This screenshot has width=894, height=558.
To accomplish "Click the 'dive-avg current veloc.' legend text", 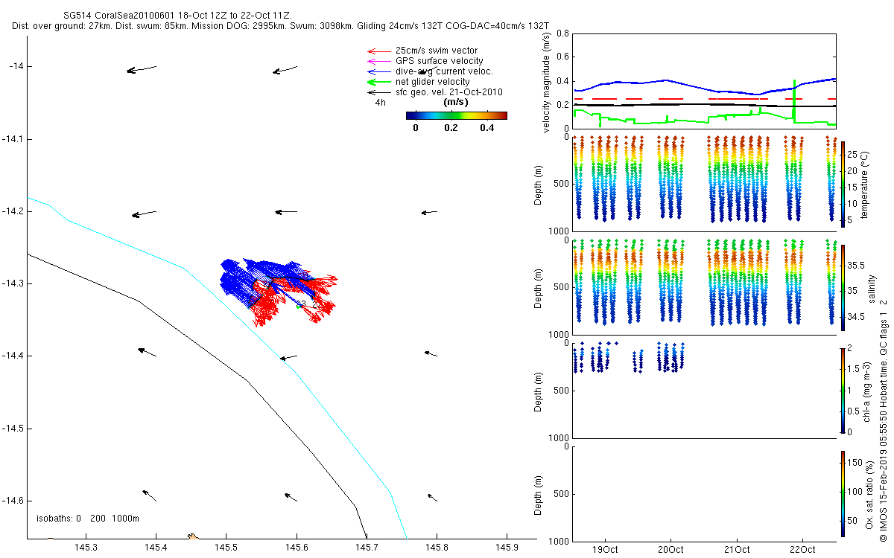I will [x=444, y=71].
